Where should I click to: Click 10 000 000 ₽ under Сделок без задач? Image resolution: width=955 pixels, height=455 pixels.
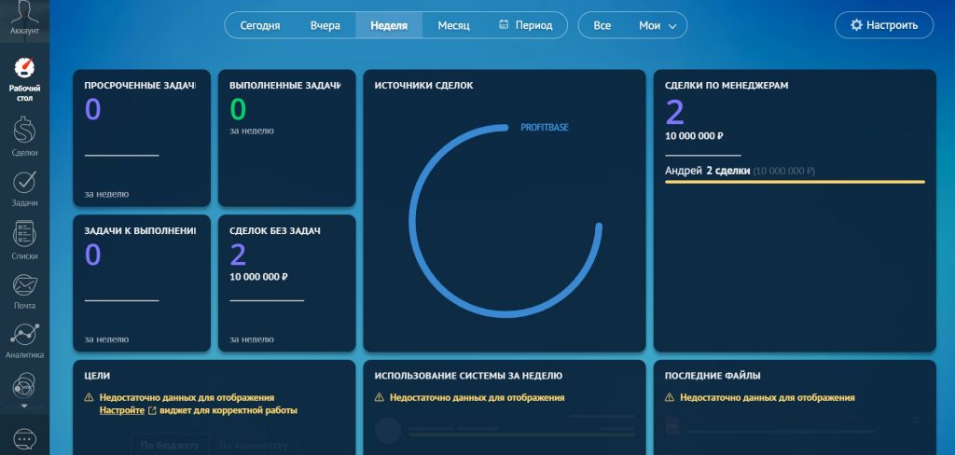(x=259, y=277)
